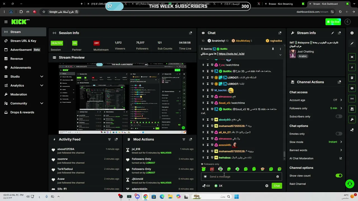Open the AI Chat Moderation external link
358x201 pixels.
[341, 158]
